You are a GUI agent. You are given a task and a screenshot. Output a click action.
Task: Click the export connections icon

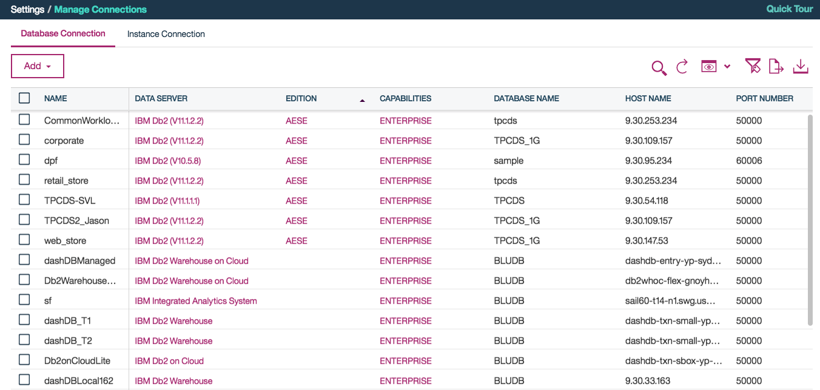coord(776,66)
